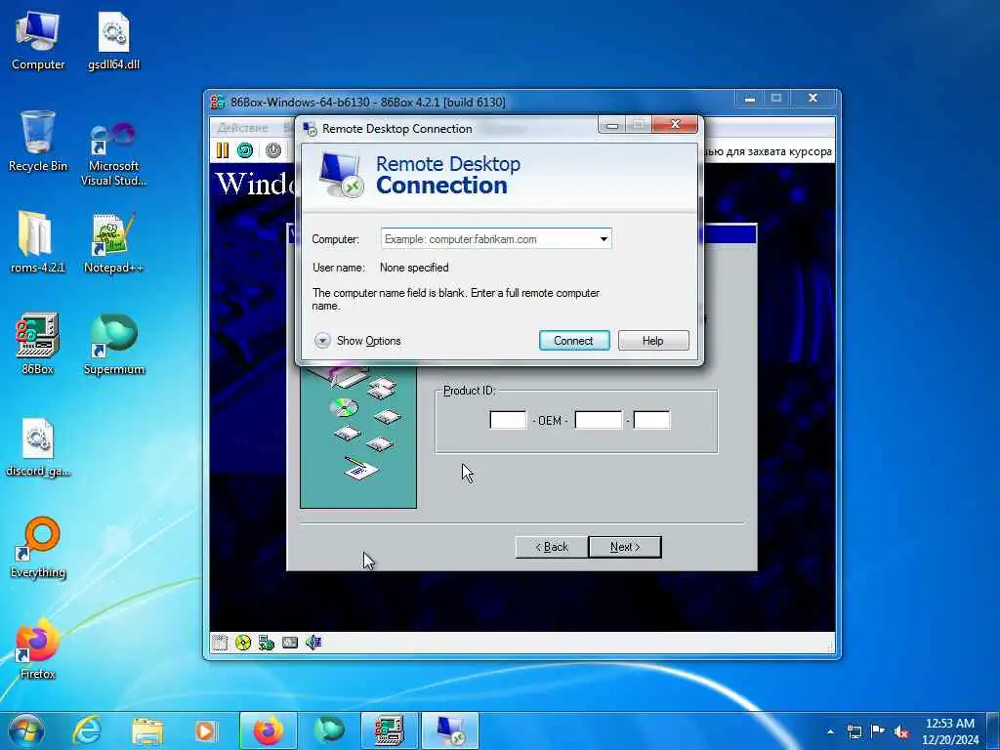This screenshot has height=750, width=1000.
Task: Select the gsdll64.dll file on desktop
Action: pyautogui.click(x=113, y=41)
